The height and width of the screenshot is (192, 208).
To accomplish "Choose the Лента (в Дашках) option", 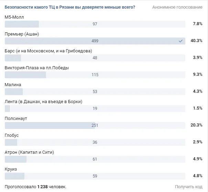I will pos(95,109).
